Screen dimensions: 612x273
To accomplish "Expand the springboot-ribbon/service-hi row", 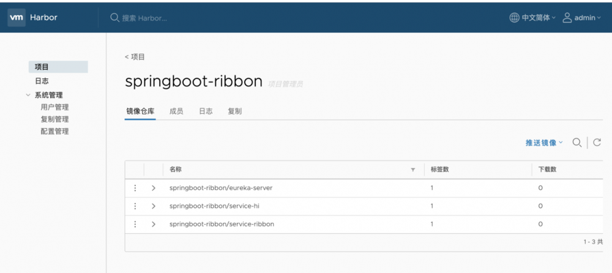I will coord(154,206).
